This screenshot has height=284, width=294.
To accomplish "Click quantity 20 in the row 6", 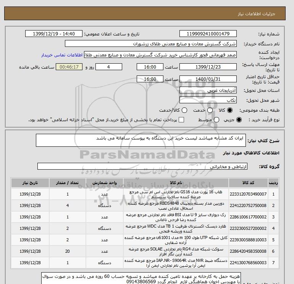I will [x=68, y=251].
